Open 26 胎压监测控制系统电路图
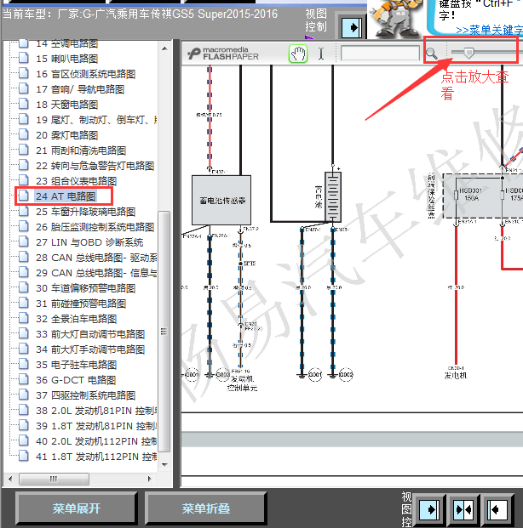The image size is (523, 528). click(x=95, y=227)
